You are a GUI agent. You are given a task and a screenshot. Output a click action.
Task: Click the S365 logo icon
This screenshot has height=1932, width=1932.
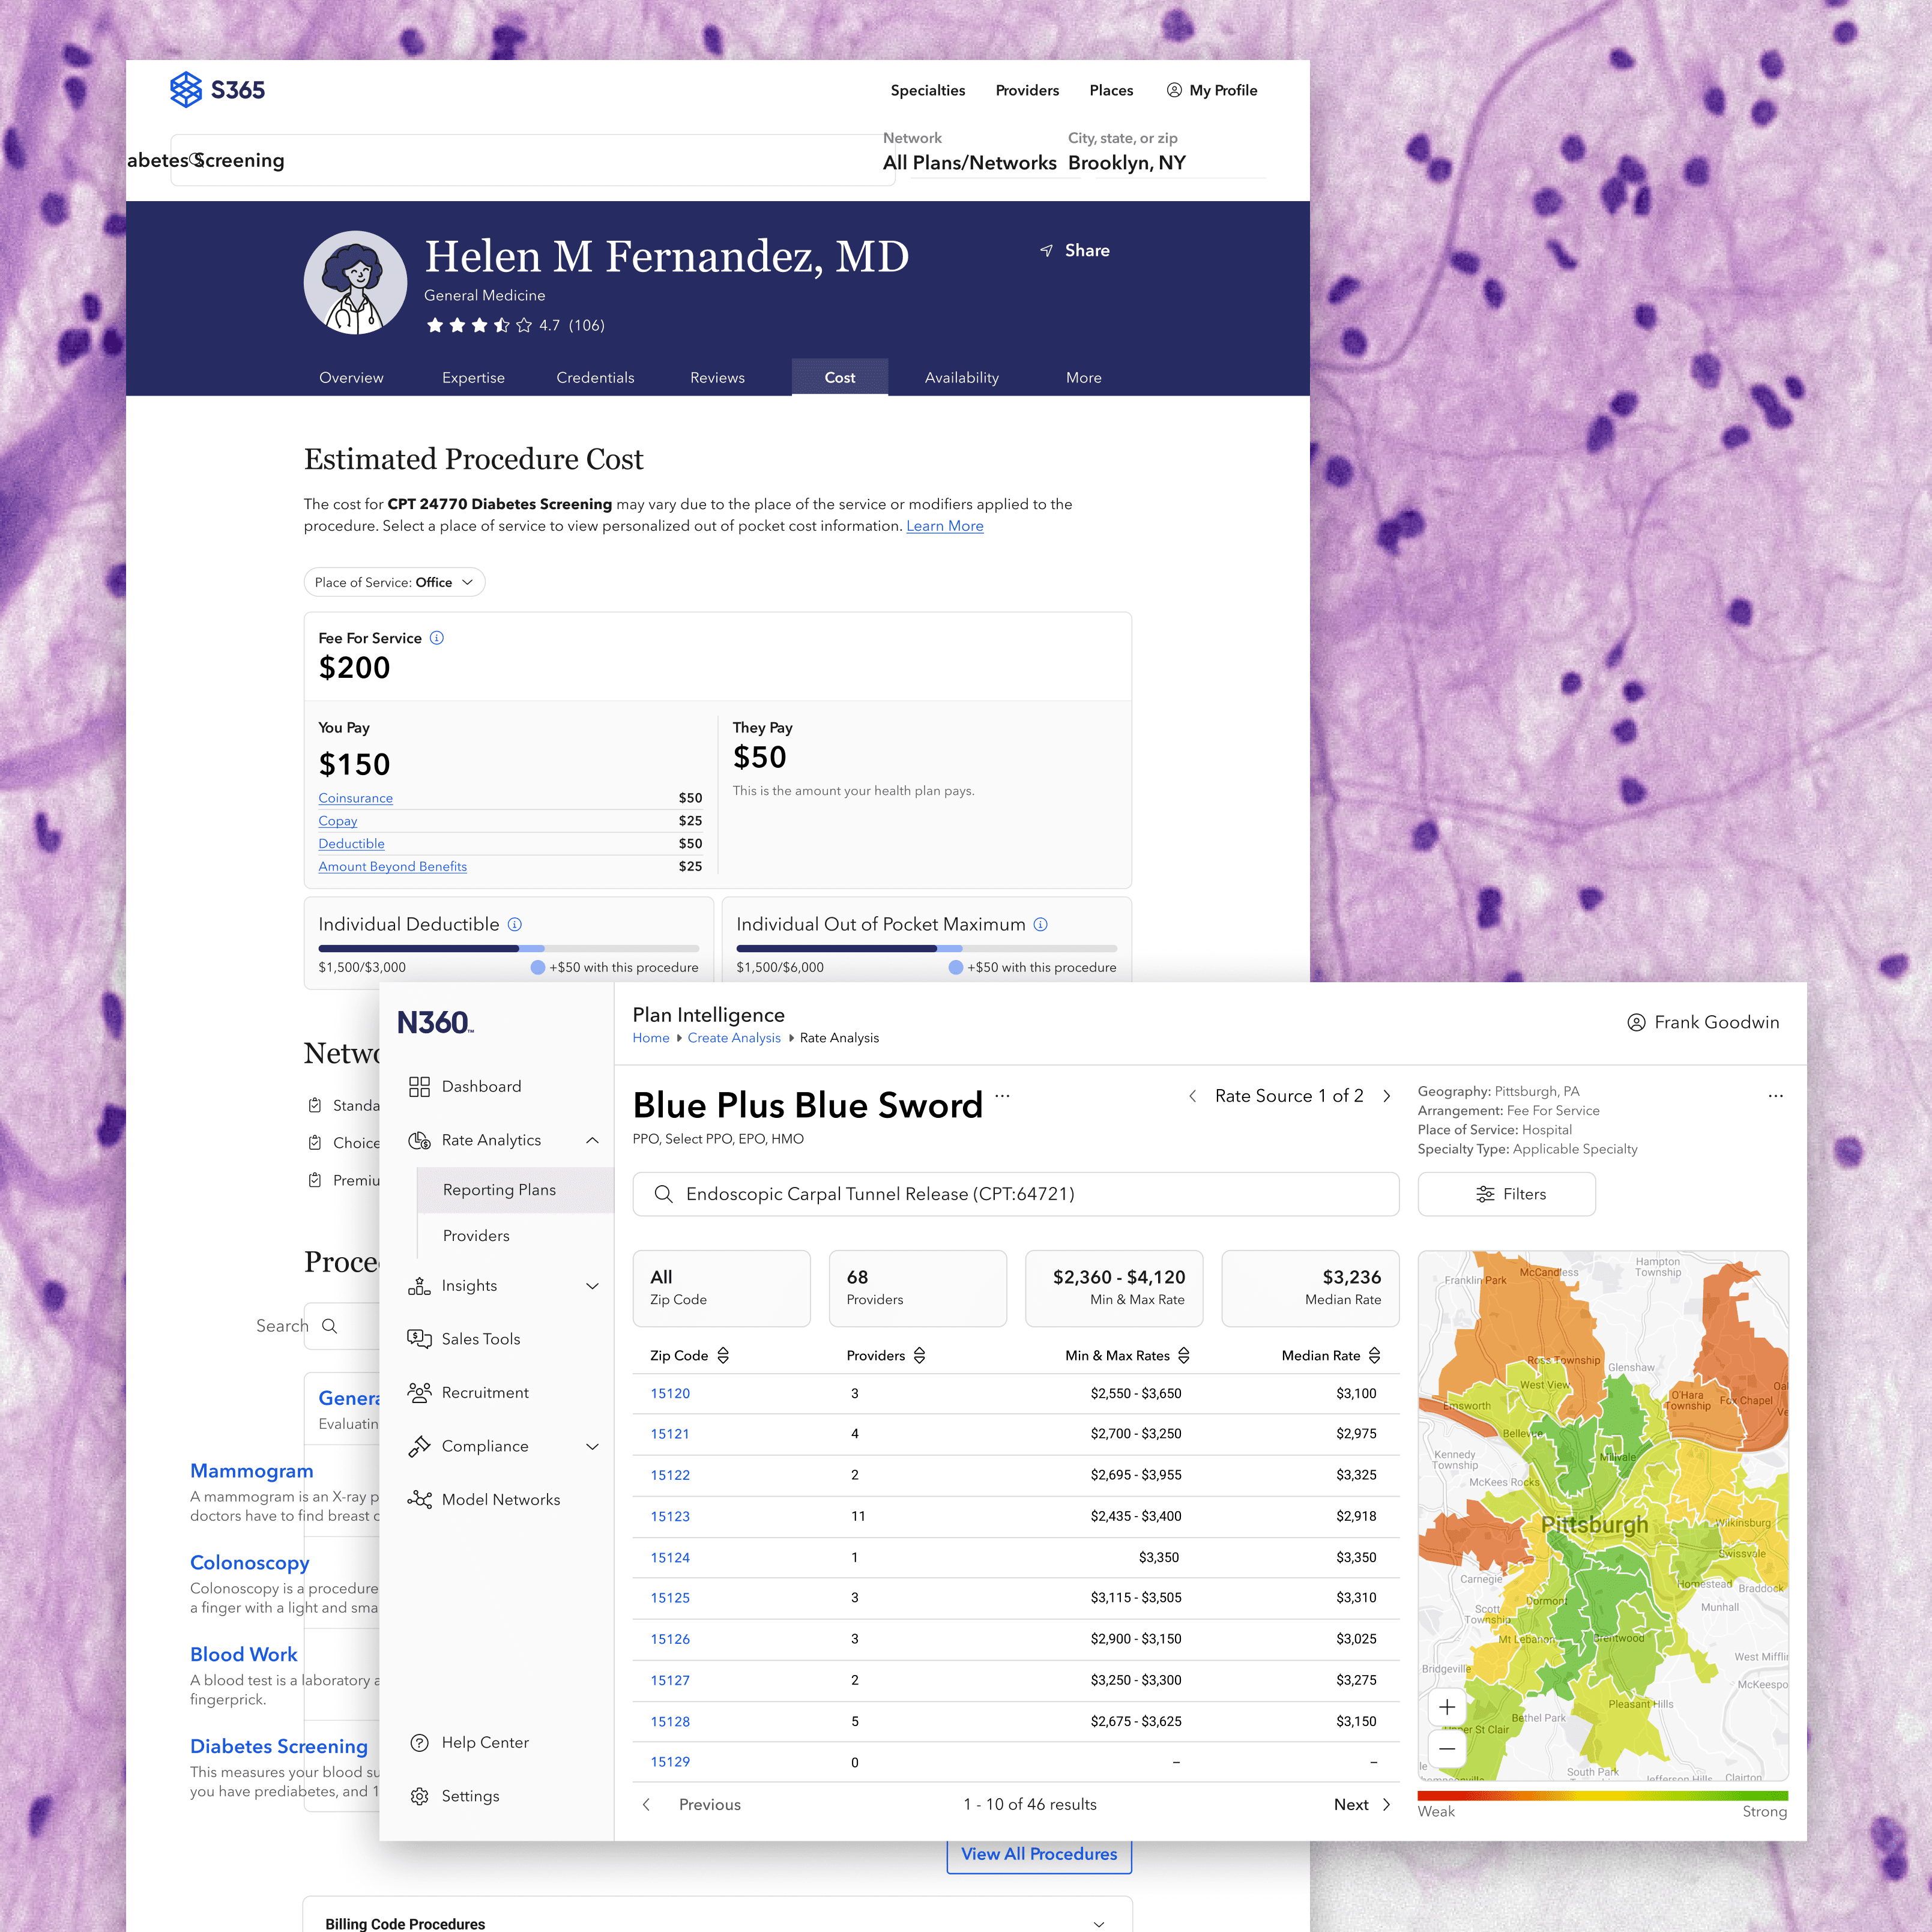tap(186, 90)
